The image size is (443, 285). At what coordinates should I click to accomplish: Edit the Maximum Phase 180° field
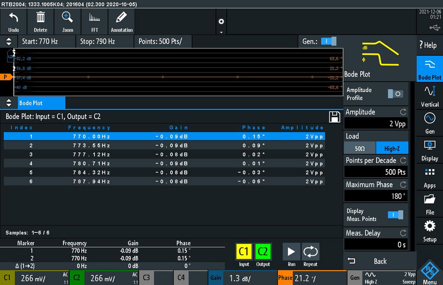[x=376, y=196]
